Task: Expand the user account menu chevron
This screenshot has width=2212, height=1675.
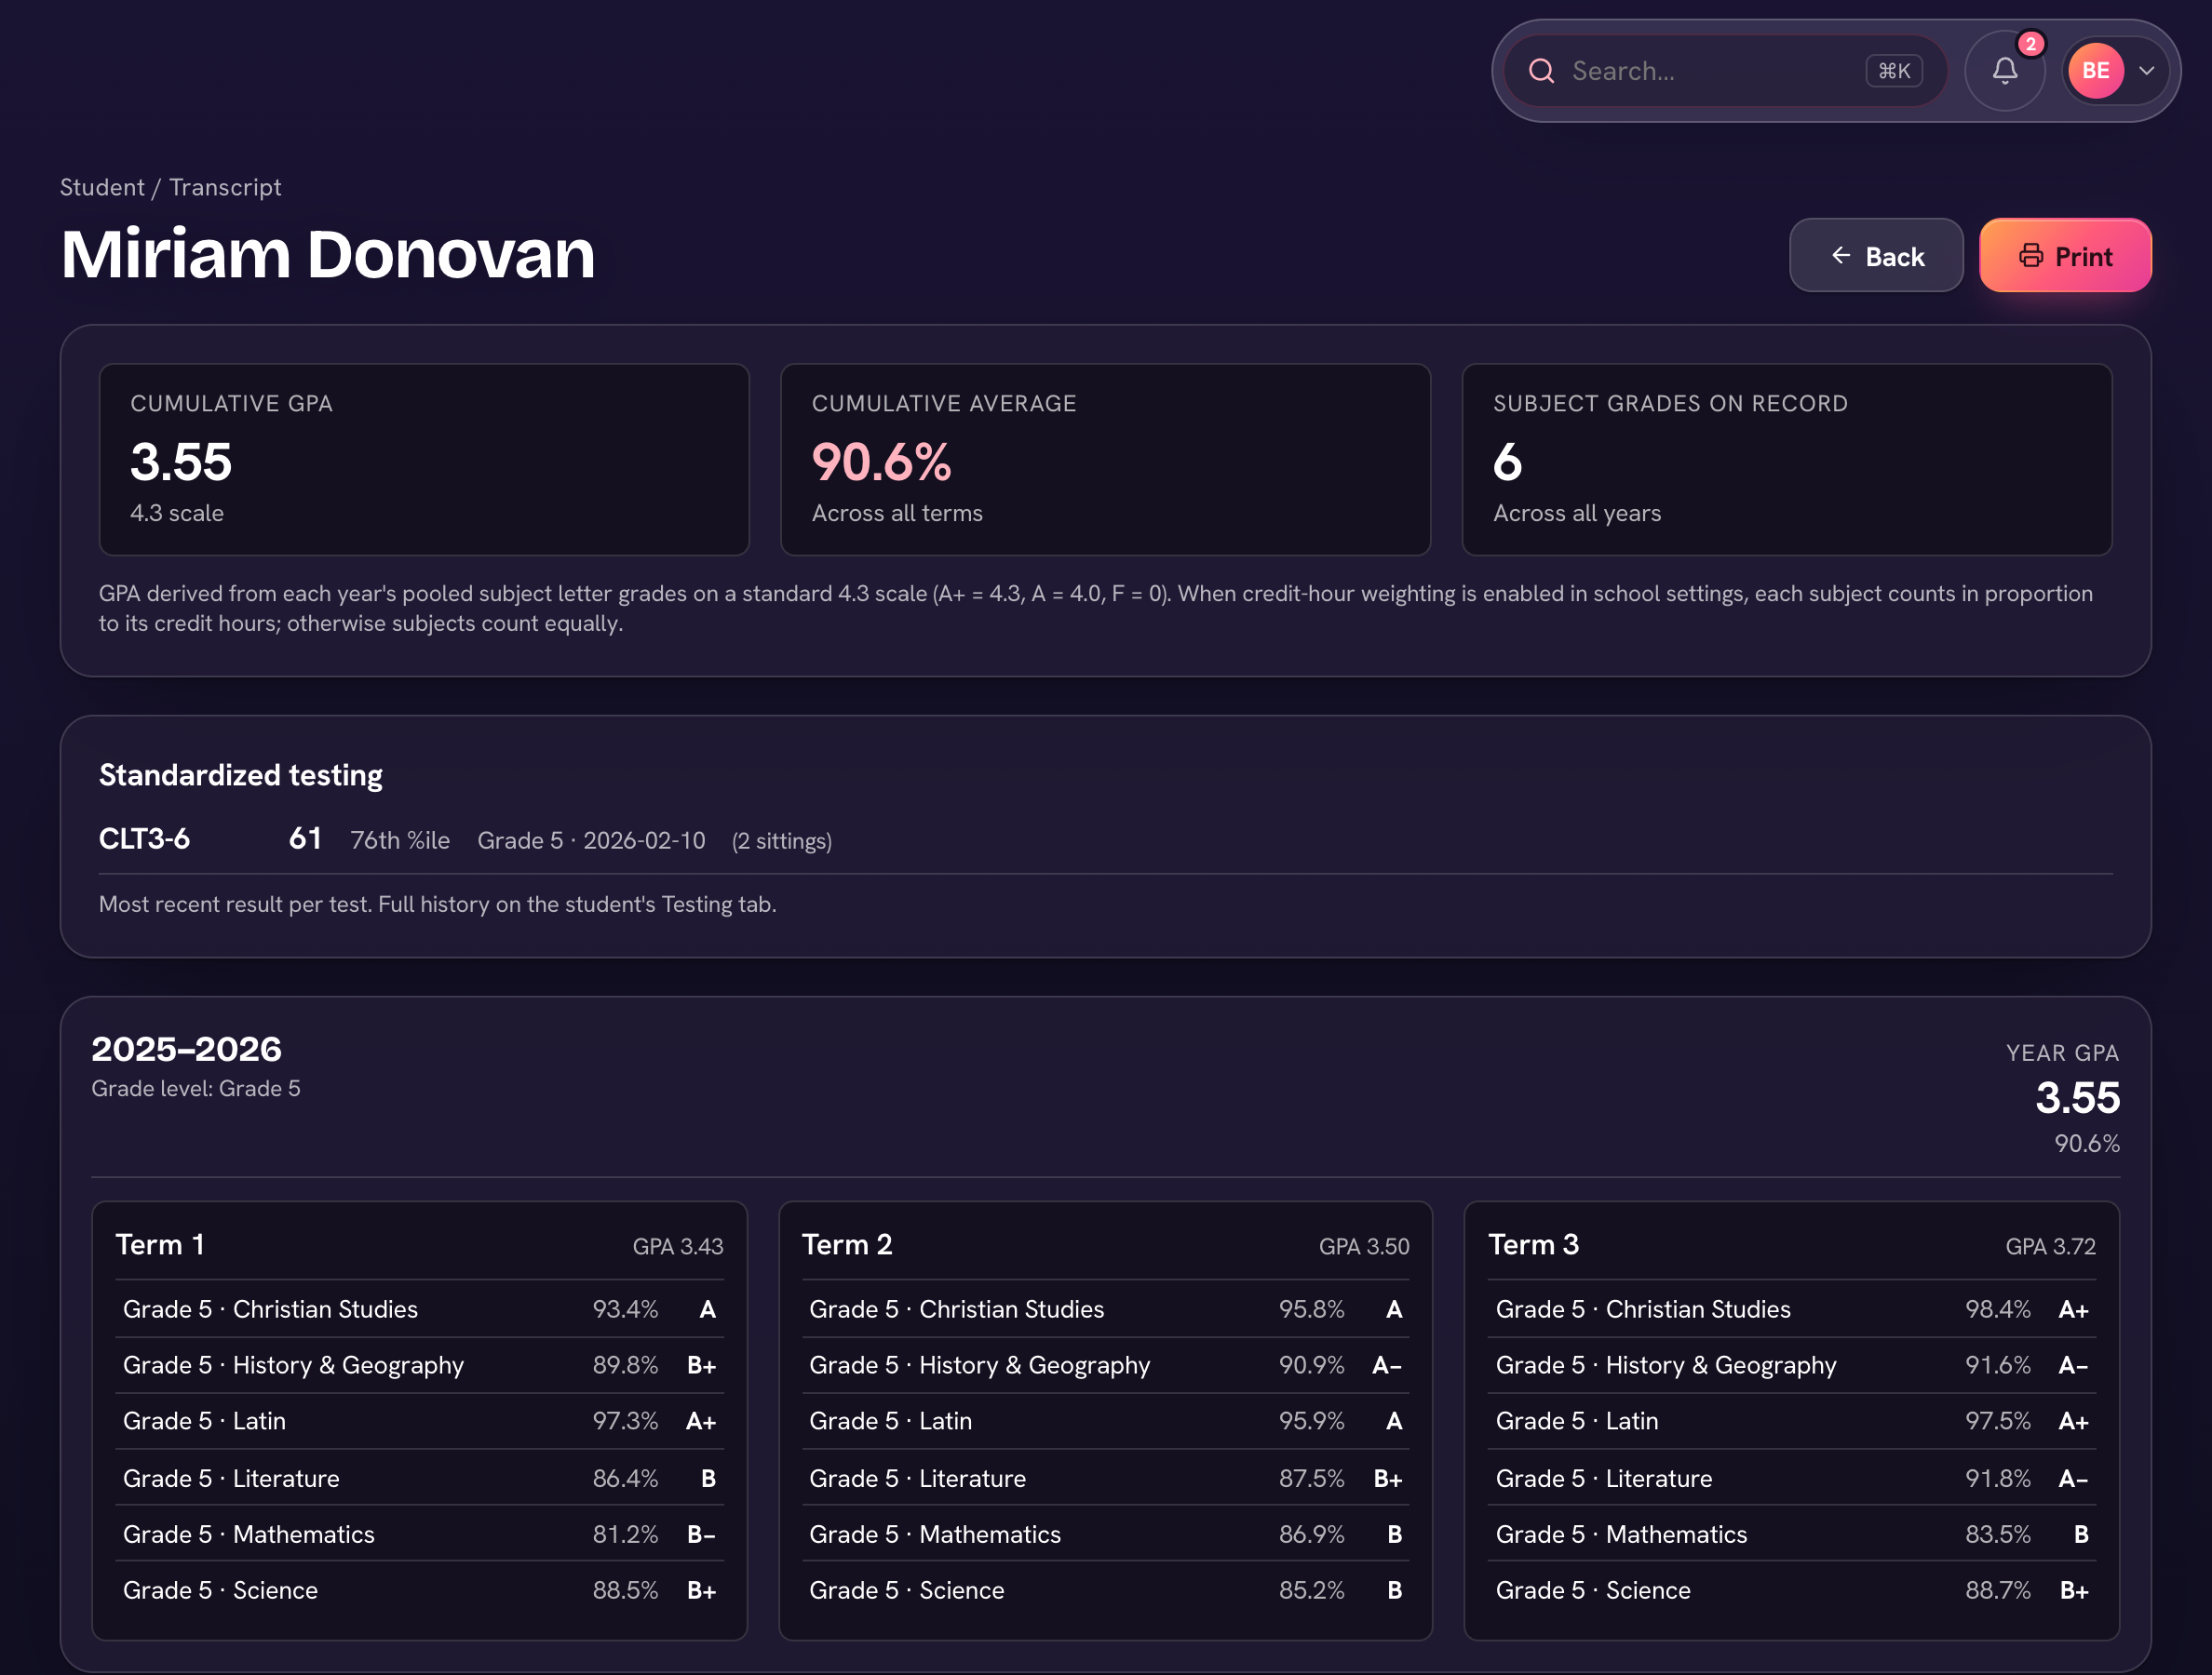Action: click(x=2146, y=71)
